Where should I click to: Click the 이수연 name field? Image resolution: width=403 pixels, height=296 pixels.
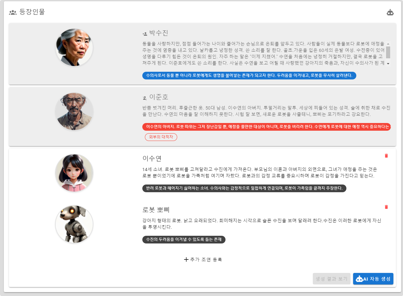tap(152, 158)
